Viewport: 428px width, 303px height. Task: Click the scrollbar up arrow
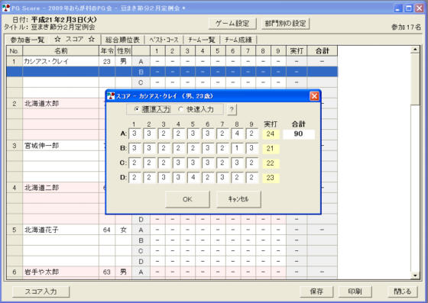[x=415, y=50]
